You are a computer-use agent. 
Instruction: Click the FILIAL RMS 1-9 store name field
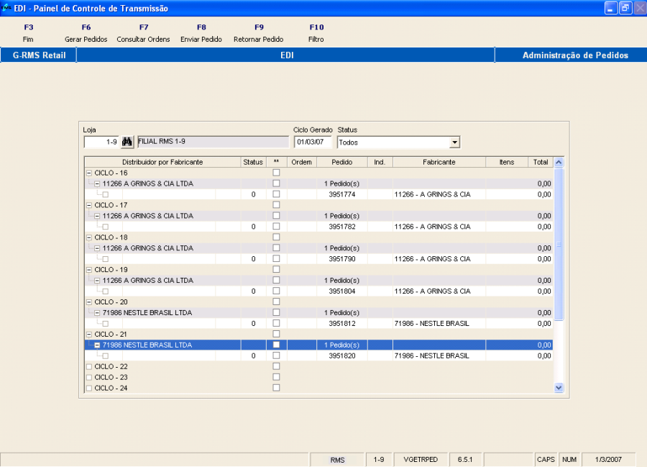213,142
